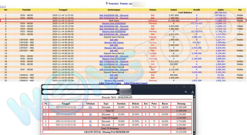The image size is (247, 135).
Task: Maximize the popup window
Action: [184, 87]
